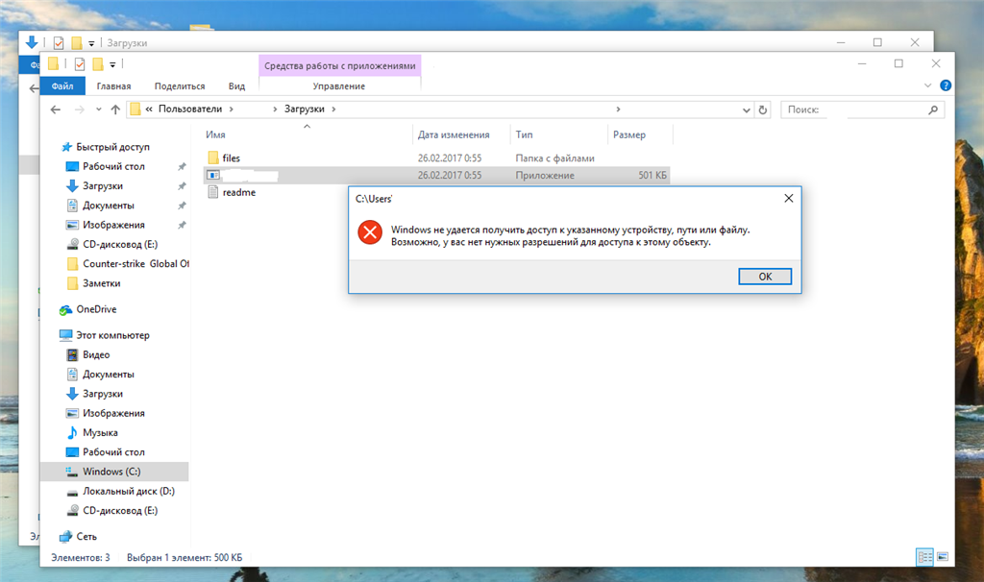Open the first Документы under quick access
Image resolution: width=984 pixels, height=582 pixels.
(109, 206)
